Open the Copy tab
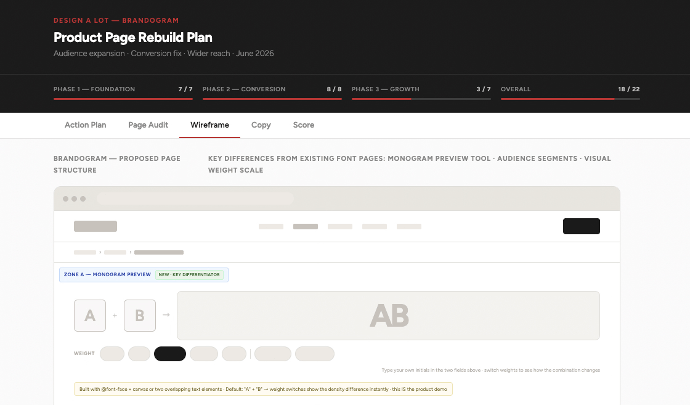690x405 pixels. tap(261, 125)
